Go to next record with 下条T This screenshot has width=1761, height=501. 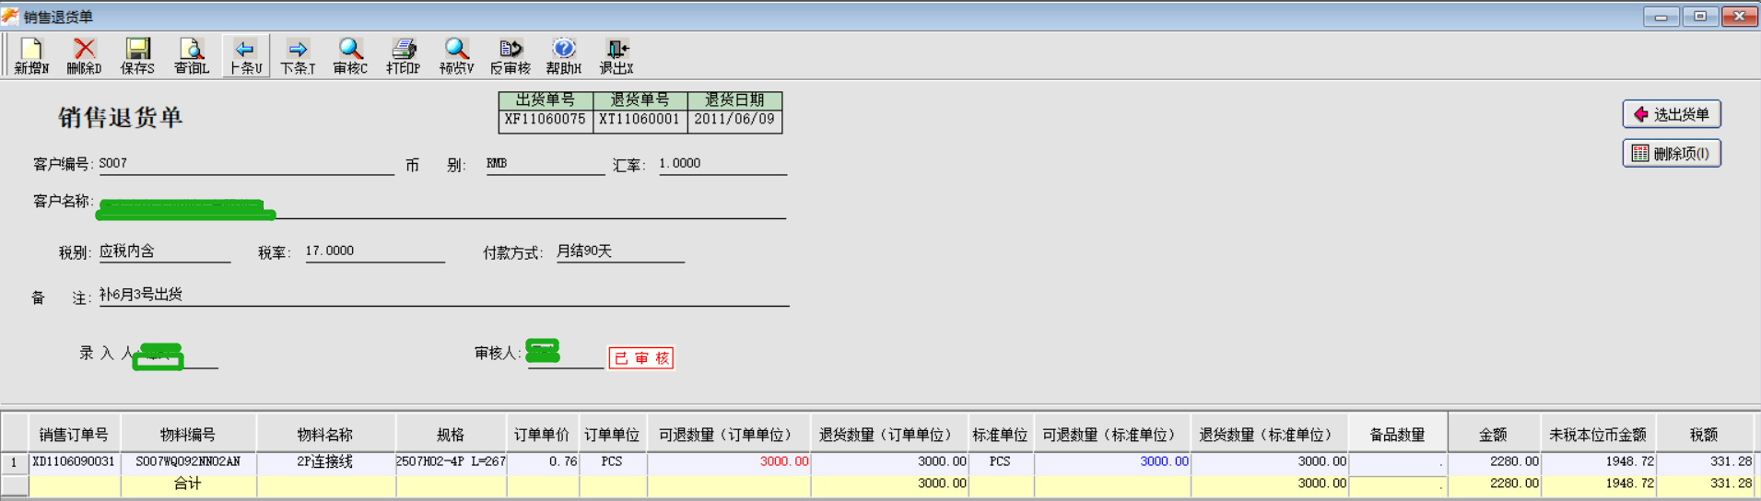coord(298,56)
